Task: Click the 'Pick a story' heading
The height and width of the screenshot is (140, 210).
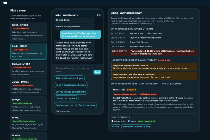Action: tap(18, 10)
